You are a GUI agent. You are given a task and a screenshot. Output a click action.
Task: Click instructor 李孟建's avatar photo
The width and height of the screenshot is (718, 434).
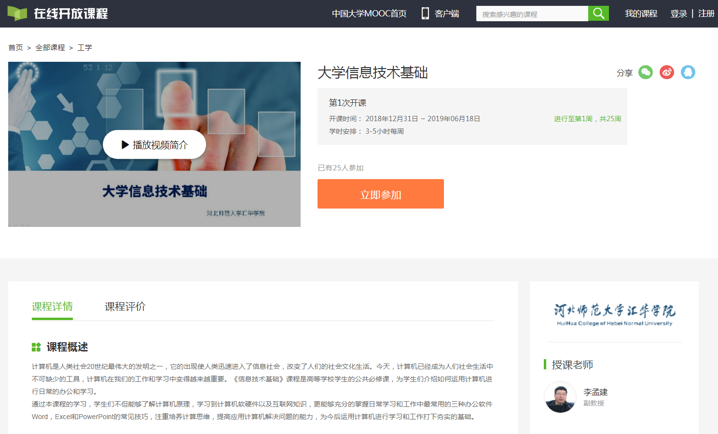coord(560,397)
